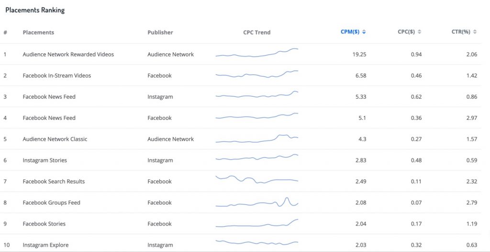The image size is (490, 252).
Task: Click the CTR(%) sort arrows icon
Action: point(475,32)
